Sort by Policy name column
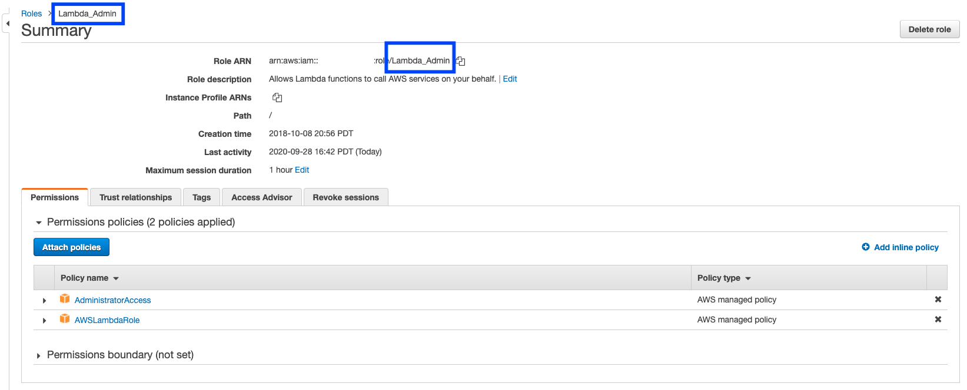967x390 pixels. pos(89,278)
